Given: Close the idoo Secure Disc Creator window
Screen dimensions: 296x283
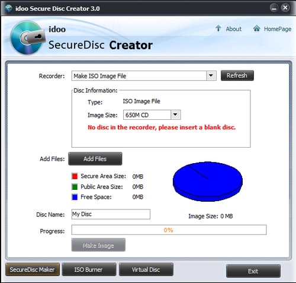Looking at the screenshot, I should point(285,8).
